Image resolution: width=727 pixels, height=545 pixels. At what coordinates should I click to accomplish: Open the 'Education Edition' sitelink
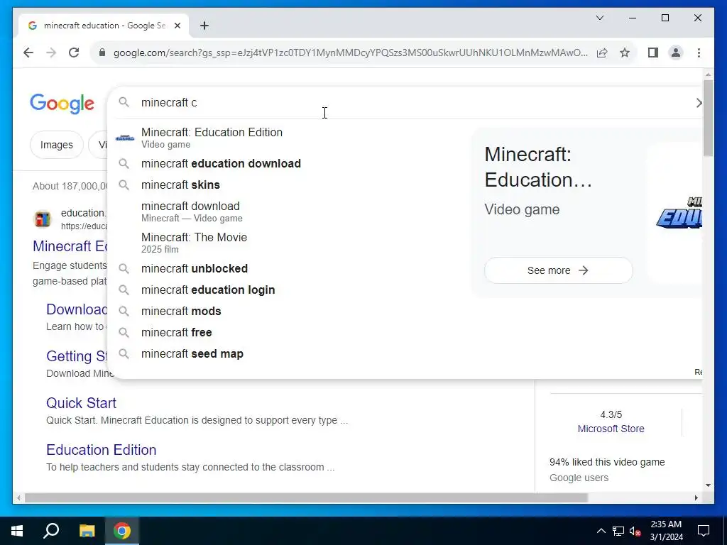point(101,449)
